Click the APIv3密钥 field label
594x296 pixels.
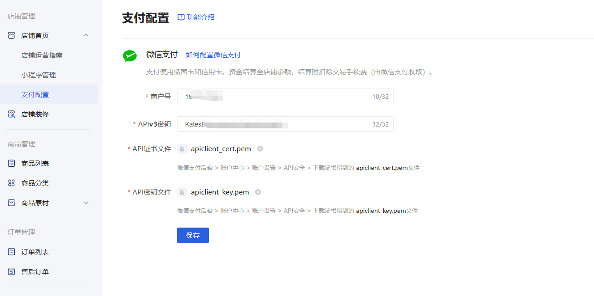(x=155, y=124)
